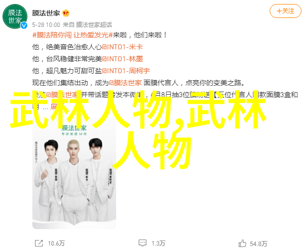
Task: Open the @INTO1-林墨 mention
Action: pyautogui.click(x=123, y=59)
